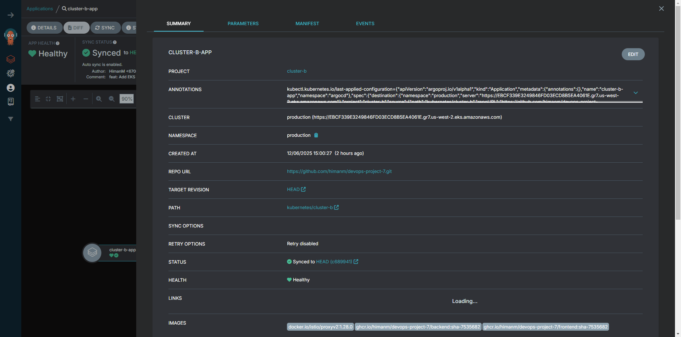Open Settings with the gear sidebar icon

pyautogui.click(x=11, y=73)
